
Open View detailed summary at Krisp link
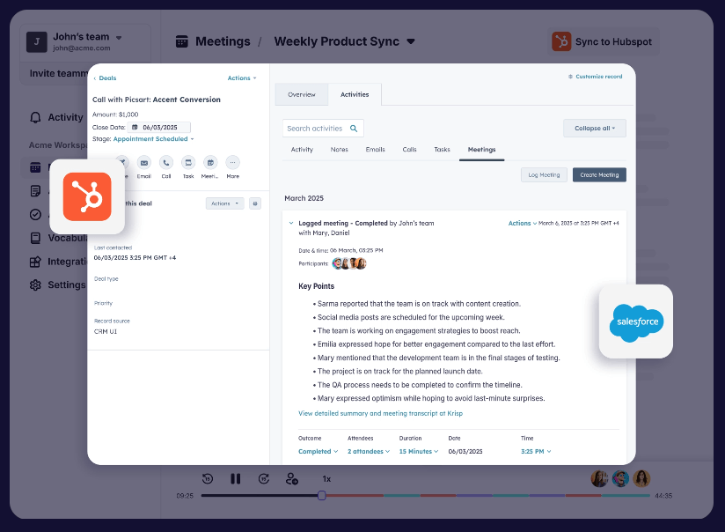pyautogui.click(x=380, y=413)
